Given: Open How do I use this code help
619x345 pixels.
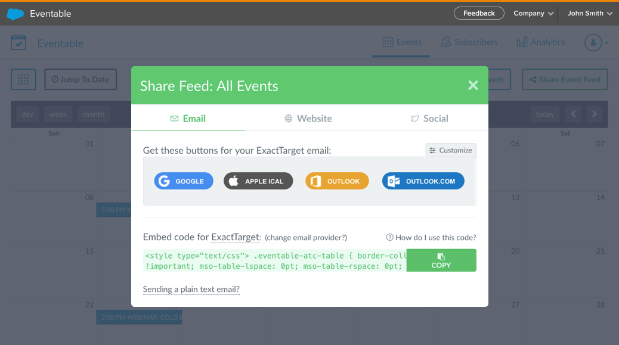Looking at the screenshot, I should (431, 237).
